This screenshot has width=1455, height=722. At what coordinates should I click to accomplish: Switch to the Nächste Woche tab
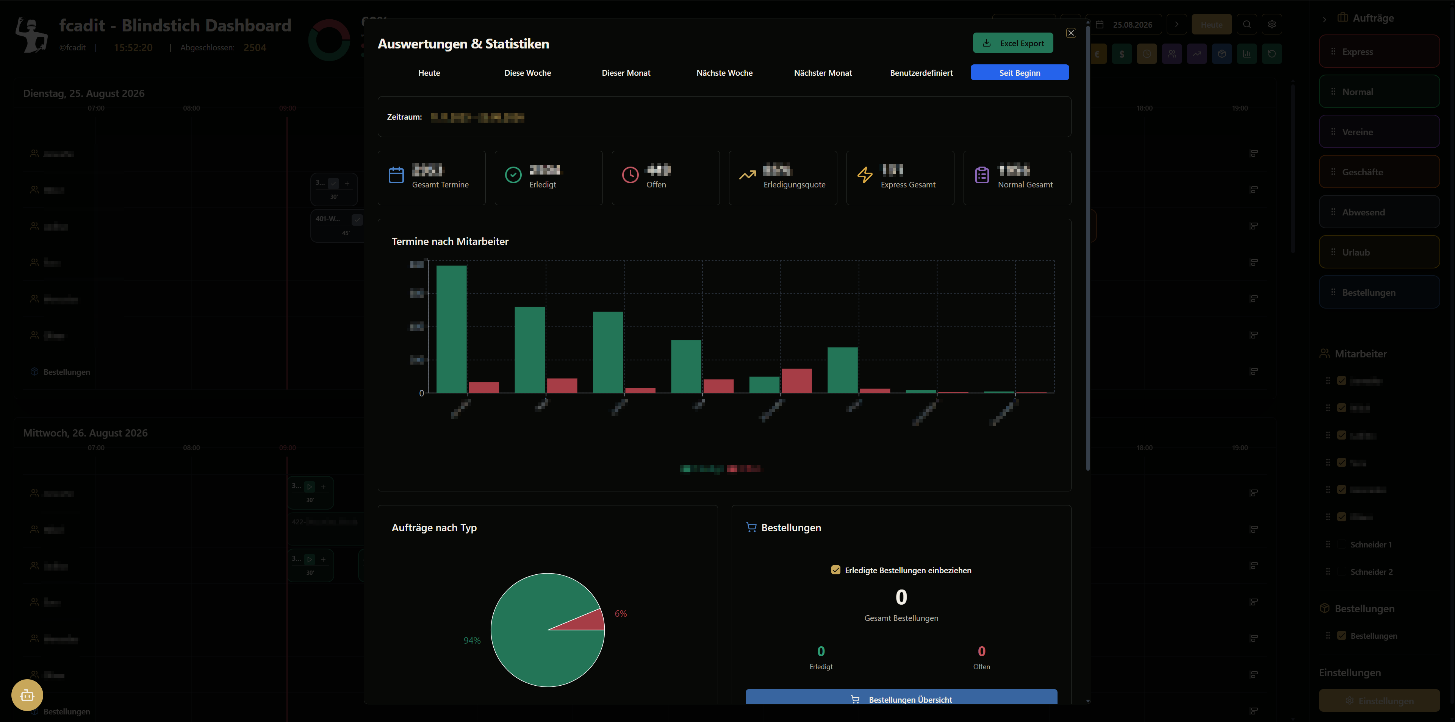[724, 72]
